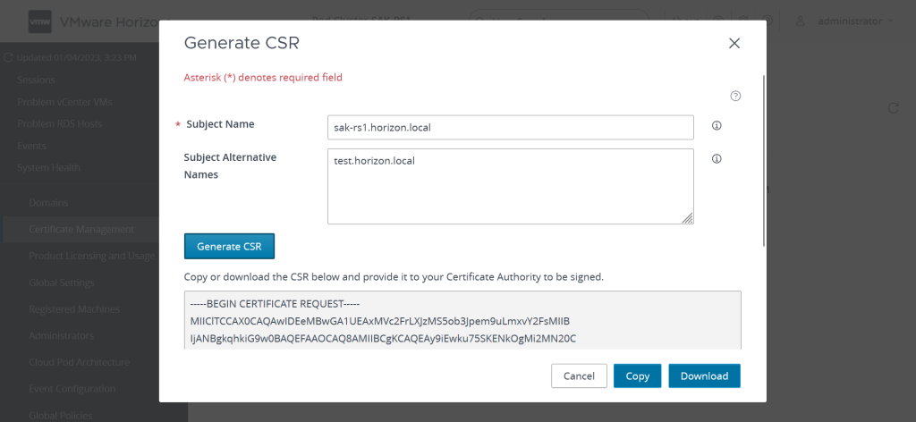Close the Generate CSR dialog with X
Image resolution: width=916 pixels, height=422 pixels.
pos(734,43)
